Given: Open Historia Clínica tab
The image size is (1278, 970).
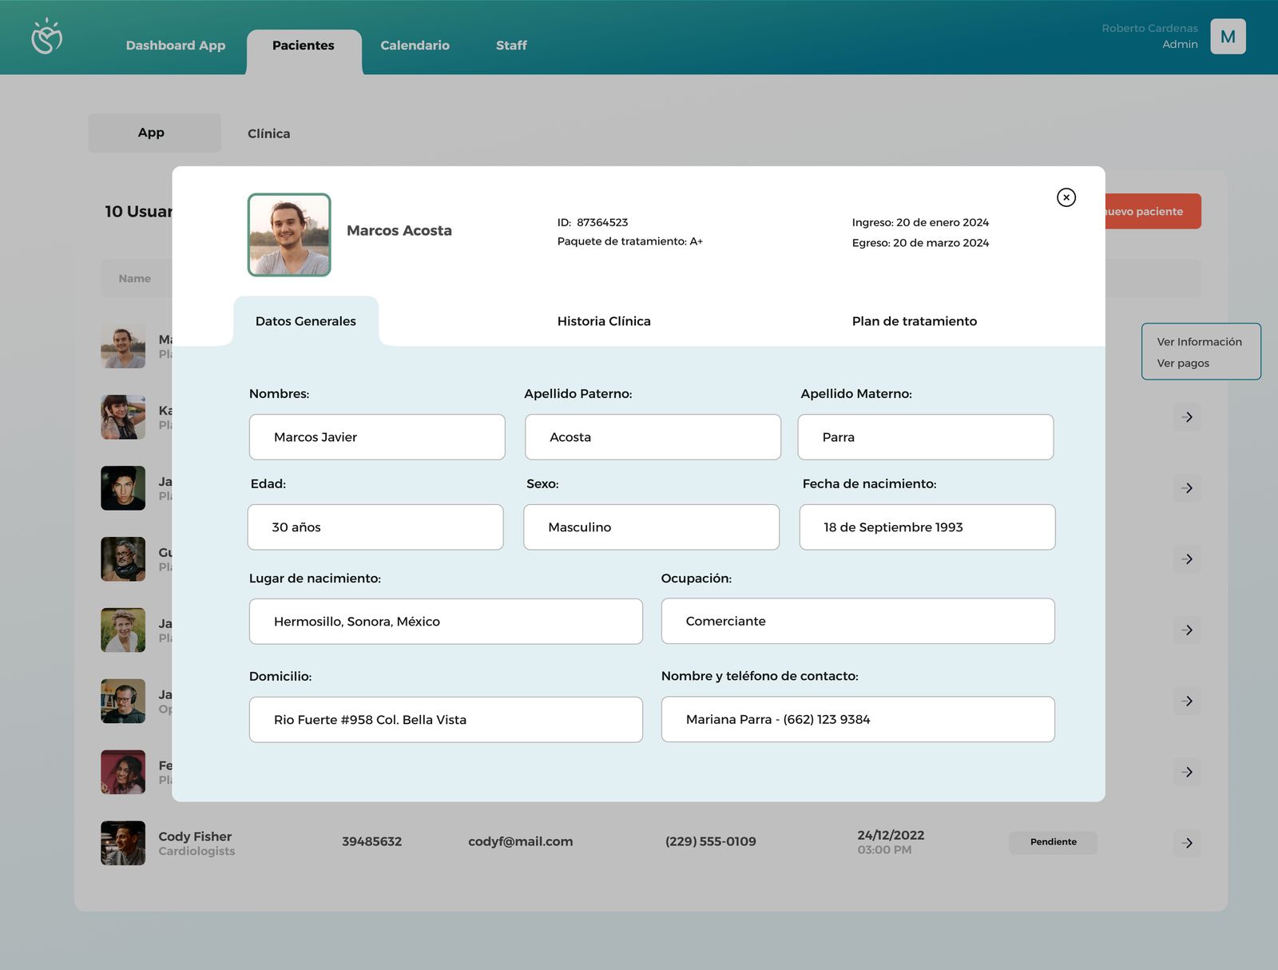Looking at the screenshot, I should pos(604,321).
